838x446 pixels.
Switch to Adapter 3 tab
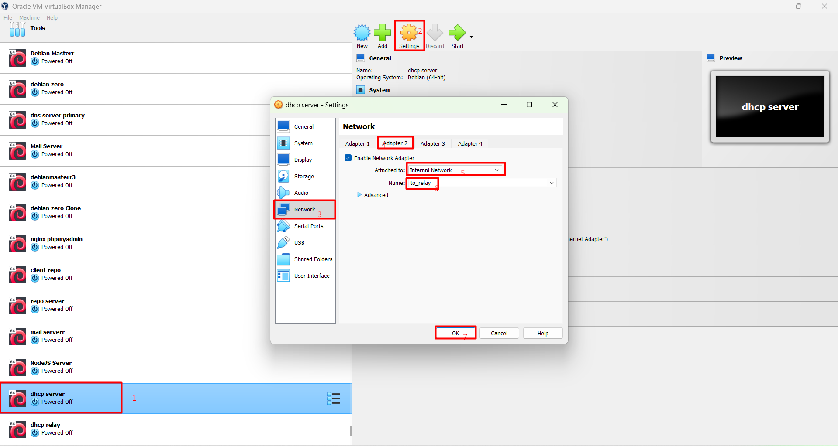pos(433,143)
